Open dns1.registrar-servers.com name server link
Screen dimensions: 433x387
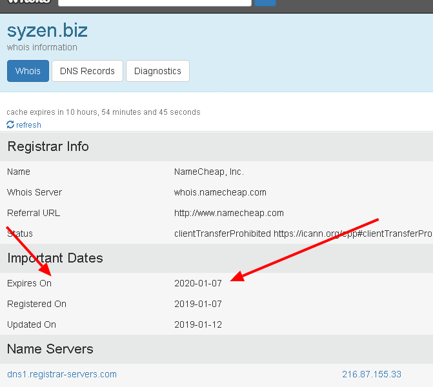pyautogui.click(x=62, y=374)
